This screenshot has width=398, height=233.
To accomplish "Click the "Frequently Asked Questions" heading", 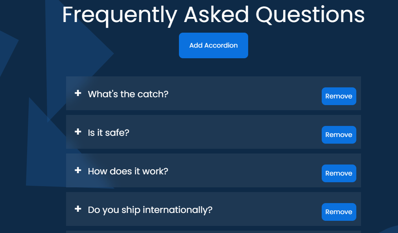I will click(x=213, y=15).
